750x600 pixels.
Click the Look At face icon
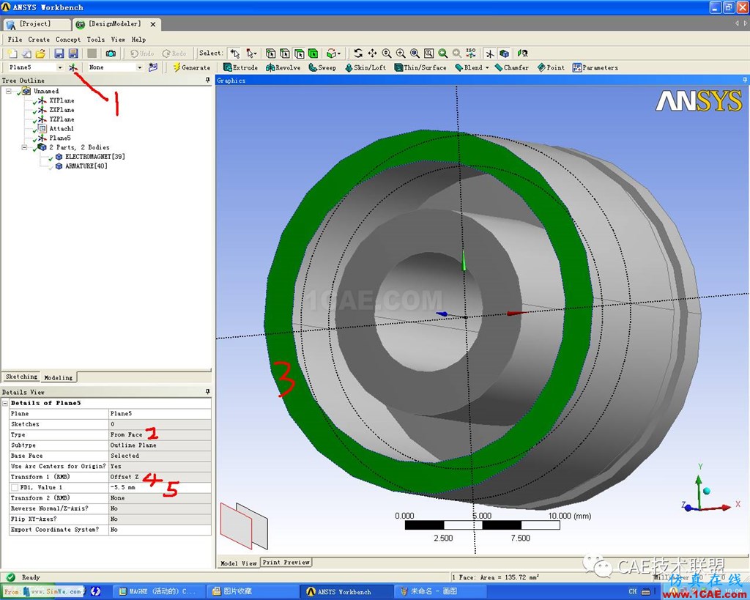(x=522, y=53)
